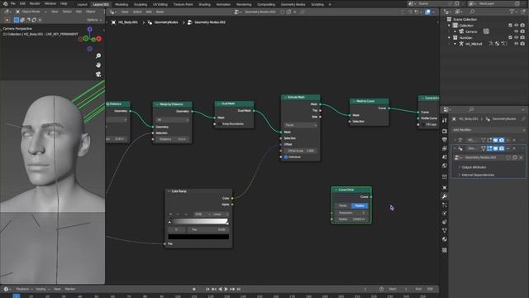Viewport: 529px width, 298px height.
Task: Open the Texture properties tab
Action: pyautogui.click(x=445, y=250)
